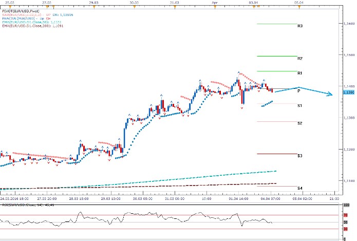
Task: Click the R2 resistance level label
Action: (300, 59)
